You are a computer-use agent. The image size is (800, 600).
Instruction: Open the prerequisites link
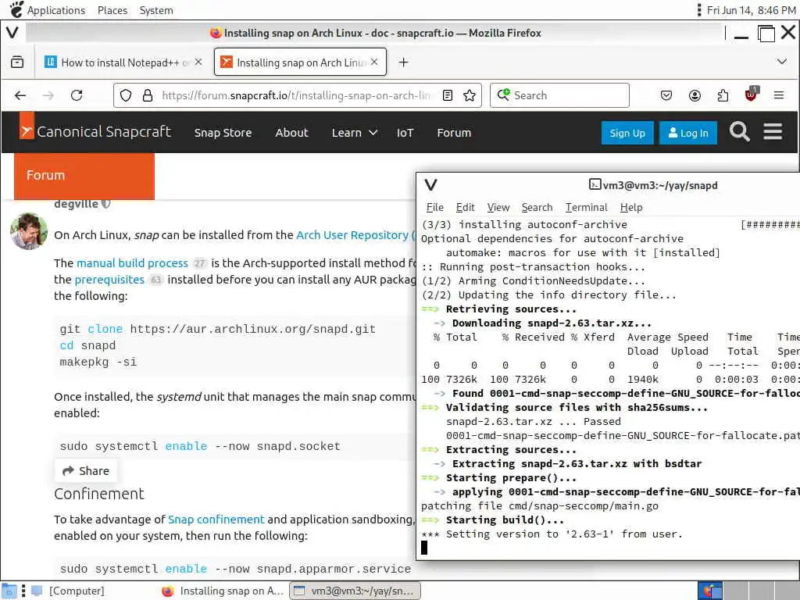pos(109,280)
